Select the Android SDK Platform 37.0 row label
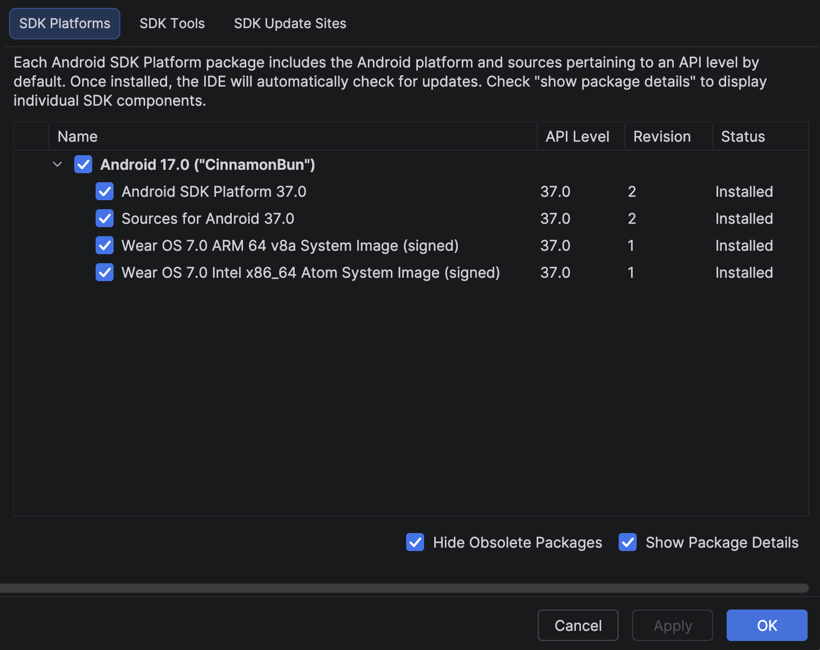Screen dimensions: 820x650 coord(214,191)
